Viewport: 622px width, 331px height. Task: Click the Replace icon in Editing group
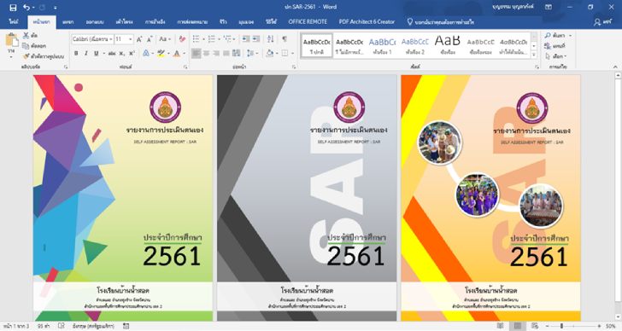pos(548,46)
